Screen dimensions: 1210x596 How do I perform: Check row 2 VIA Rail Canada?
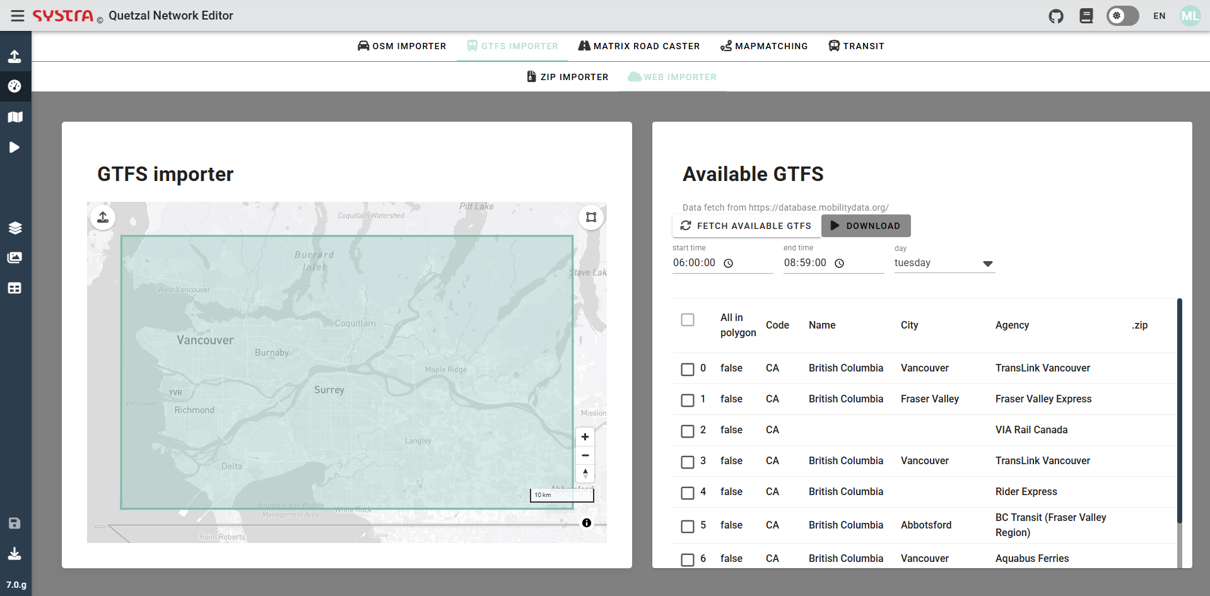click(x=688, y=431)
